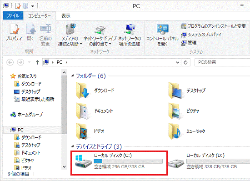The image size is (250, 181).
Task: Click the PC search box (PCの検索)
Action: tap(222, 62)
